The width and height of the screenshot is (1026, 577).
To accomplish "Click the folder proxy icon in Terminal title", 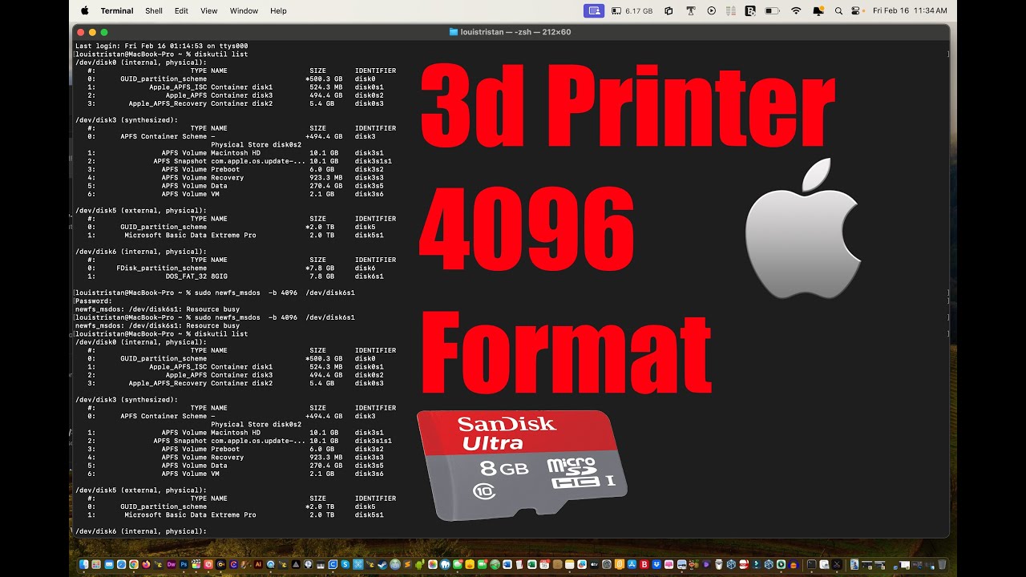I will (454, 32).
